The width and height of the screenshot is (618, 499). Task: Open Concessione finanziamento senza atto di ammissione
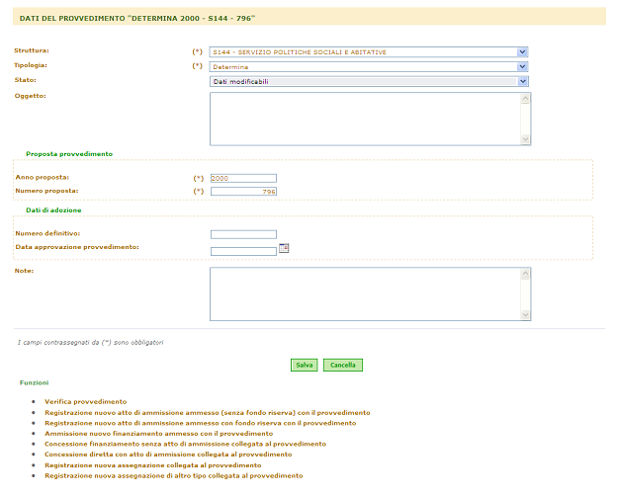pos(185,444)
